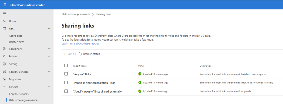Screen dimensions: 283x104
Task: Click the Refresh status button label
Action: (x=92, y=54)
